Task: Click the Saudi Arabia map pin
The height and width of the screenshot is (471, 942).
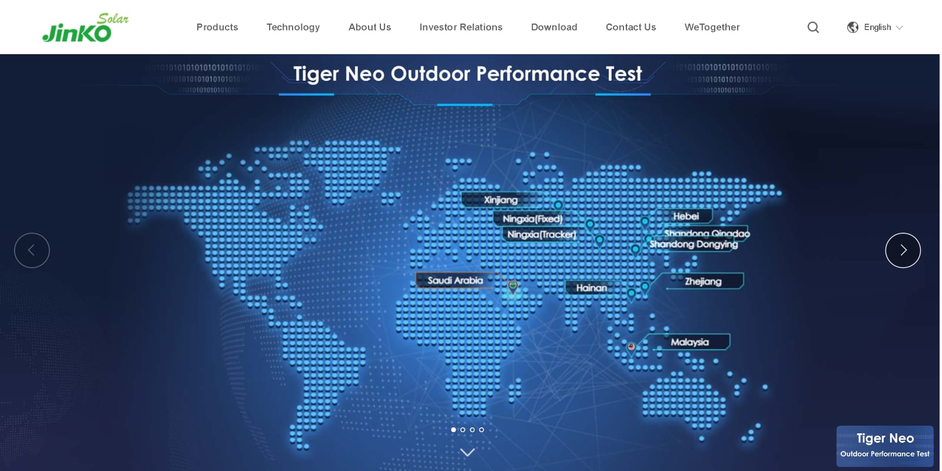Action: point(513,287)
